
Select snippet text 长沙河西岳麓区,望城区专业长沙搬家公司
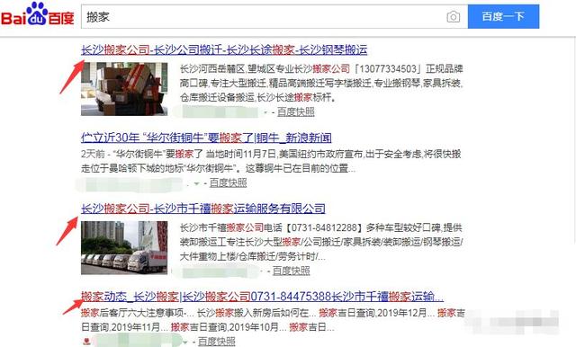pos(265,69)
